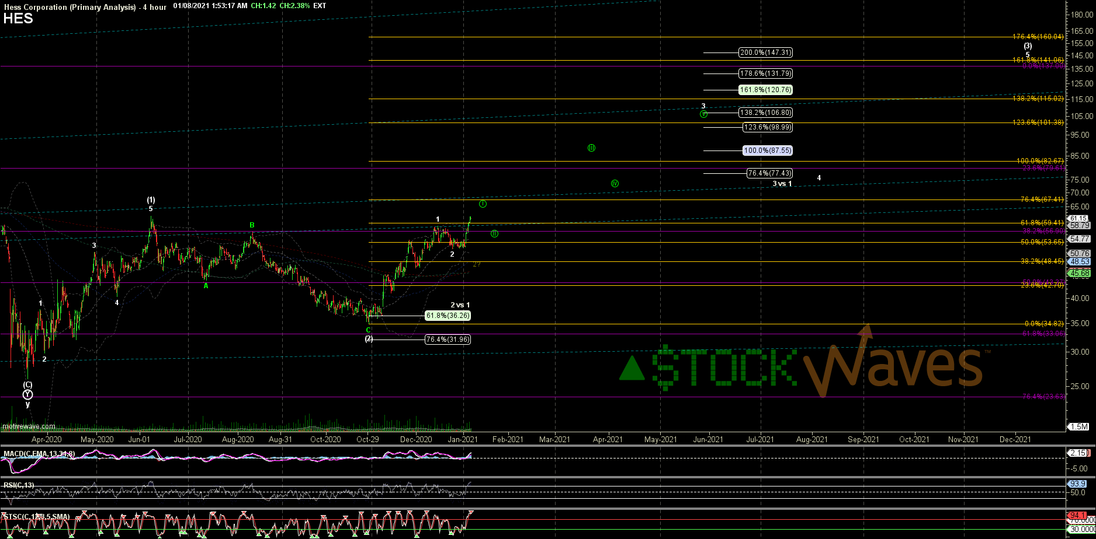Select the Jan-2021 date on time axis

pos(462,439)
